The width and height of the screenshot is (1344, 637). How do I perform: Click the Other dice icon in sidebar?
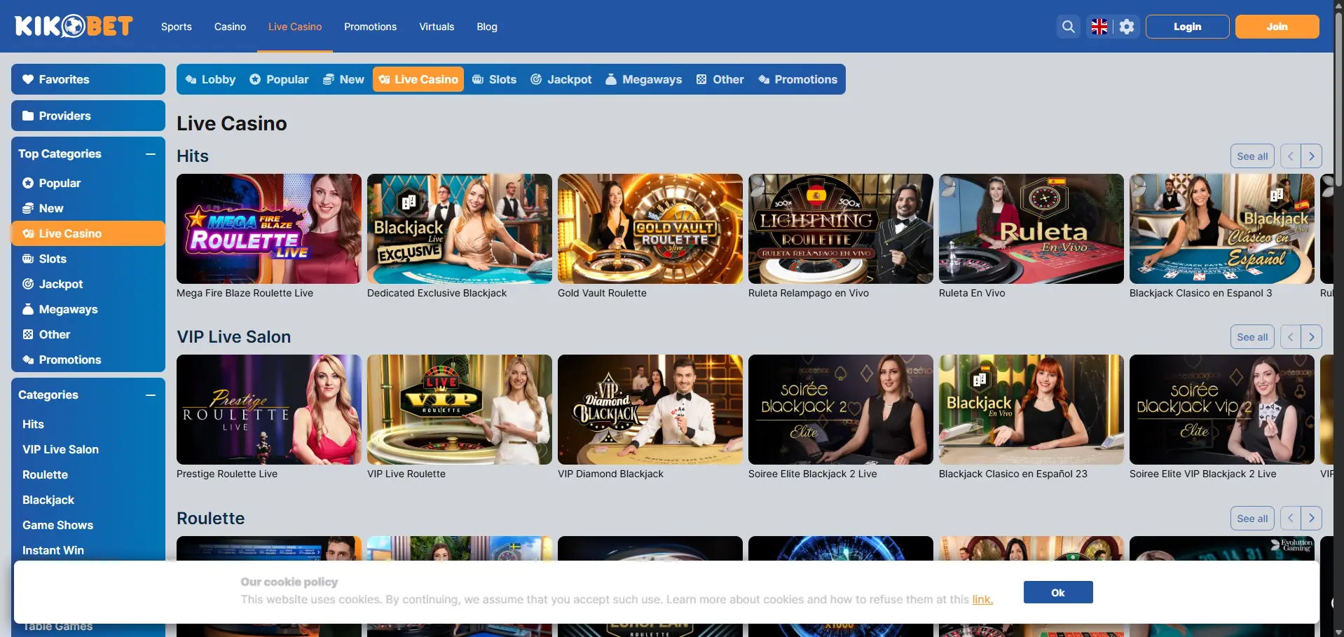[28, 334]
